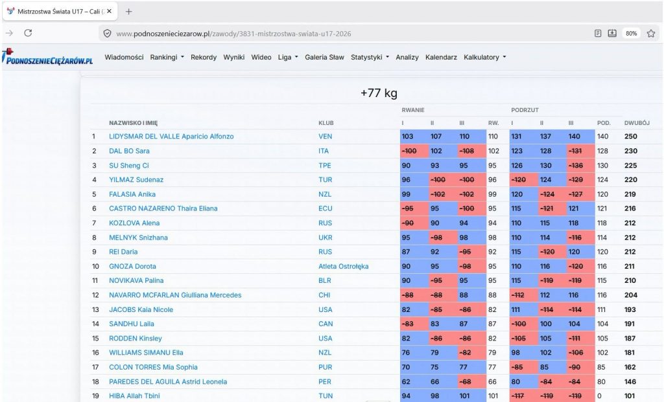Open JACOBS Kaia Nicole athlete link

141,309
